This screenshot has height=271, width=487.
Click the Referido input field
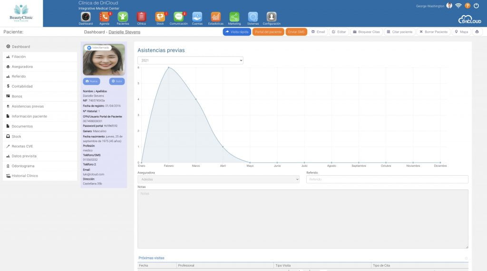coord(387,179)
